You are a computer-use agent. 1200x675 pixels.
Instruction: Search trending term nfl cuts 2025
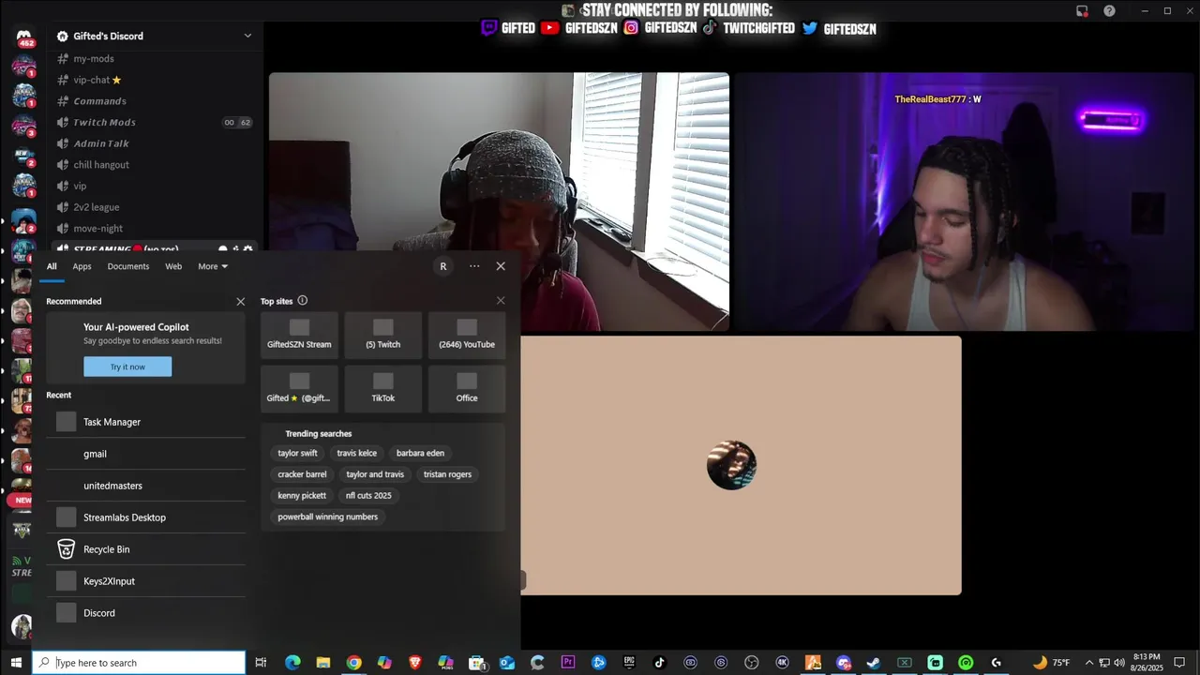[x=368, y=495]
